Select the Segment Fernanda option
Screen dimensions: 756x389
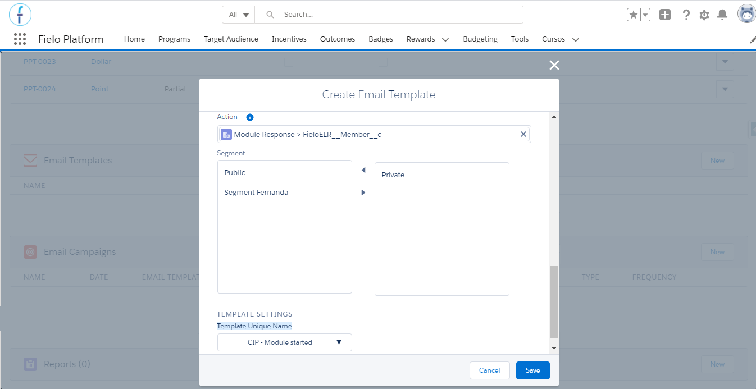pyautogui.click(x=284, y=193)
